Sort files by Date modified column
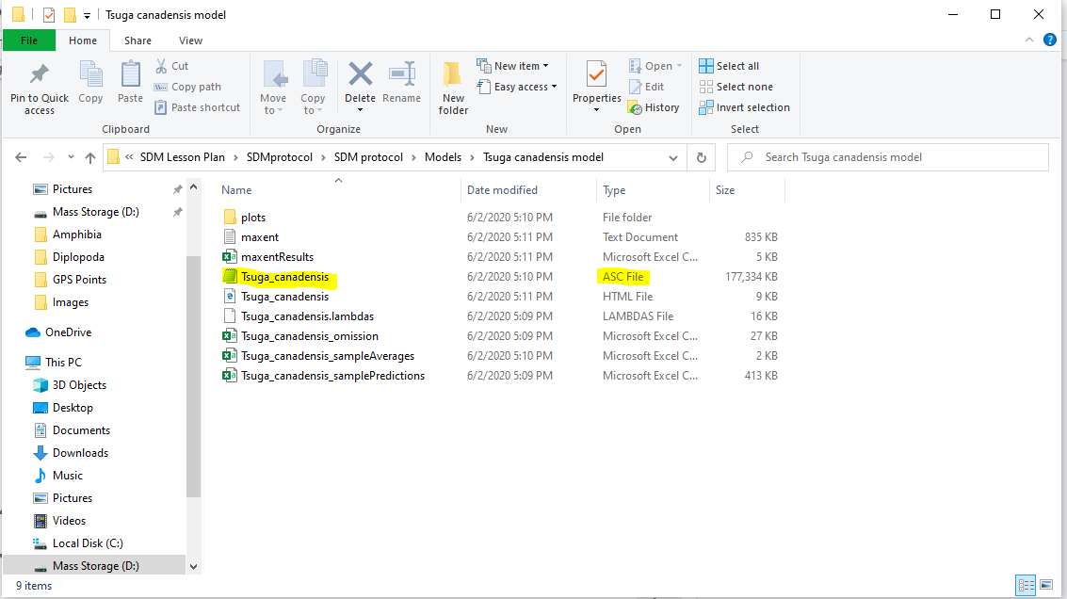The width and height of the screenshot is (1067, 599). pos(502,190)
